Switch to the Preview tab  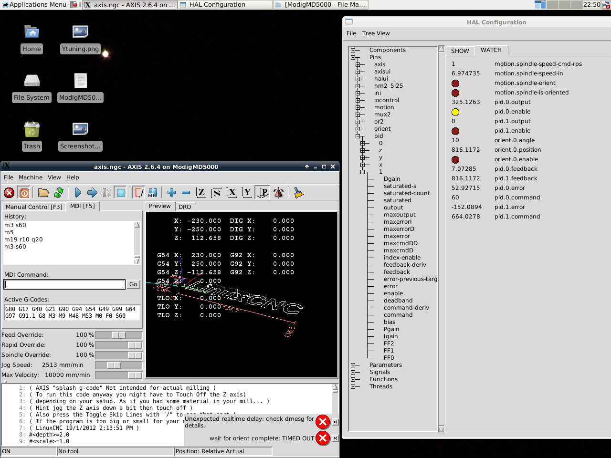click(x=160, y=206)
